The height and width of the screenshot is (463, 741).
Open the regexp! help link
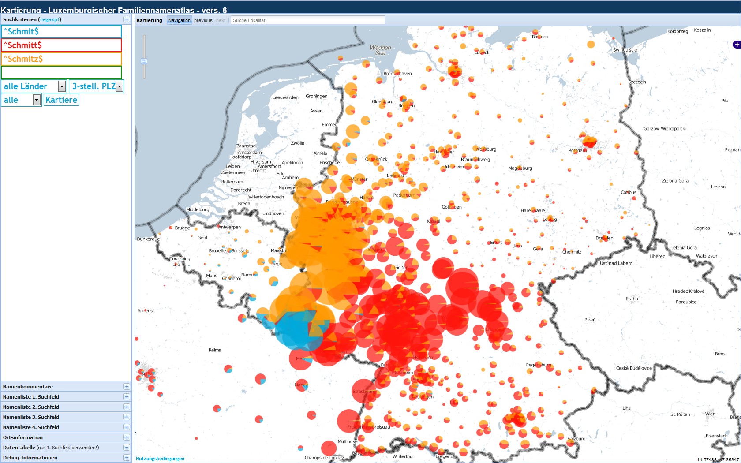tap(49, 19)
